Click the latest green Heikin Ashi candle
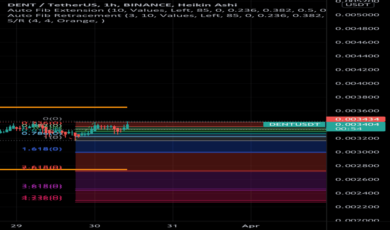Screen dimensions: 390x230 point(127,126)
